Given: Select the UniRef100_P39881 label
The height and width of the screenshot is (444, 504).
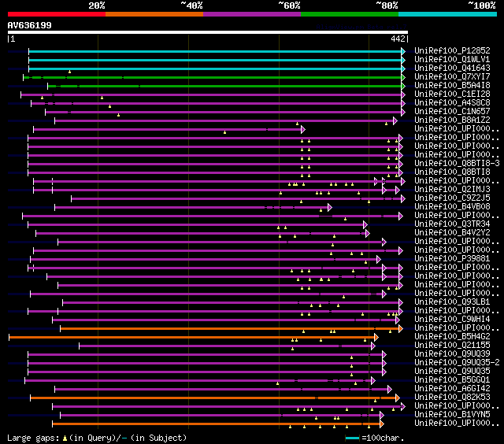Looking at the screenshot, I should pos(452,259).
